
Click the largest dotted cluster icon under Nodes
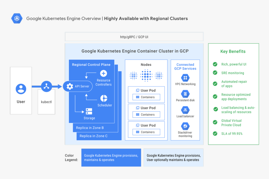click(x=146, y=75)
